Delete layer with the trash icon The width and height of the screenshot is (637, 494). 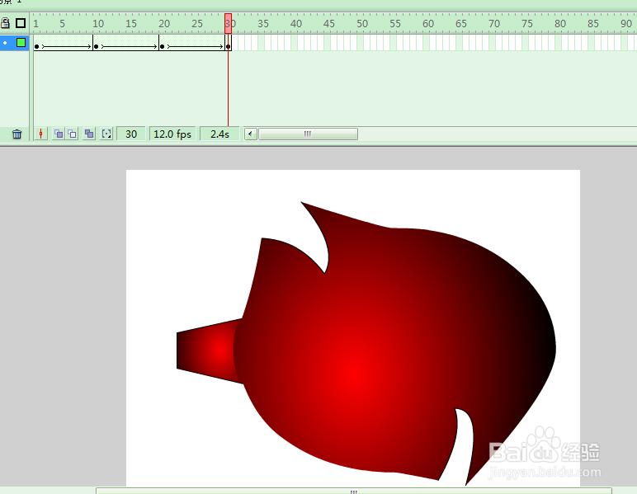[17, 134]
